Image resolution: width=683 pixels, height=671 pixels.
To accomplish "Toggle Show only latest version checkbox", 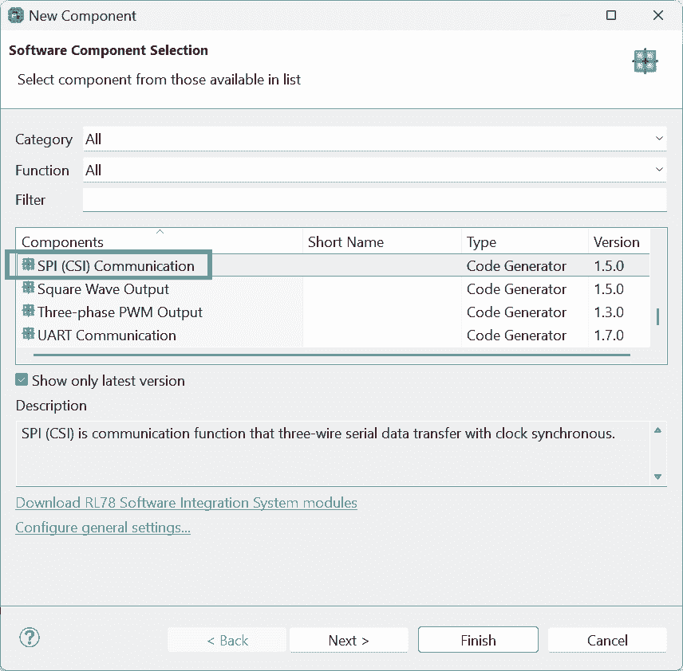I will pos(22,381).
